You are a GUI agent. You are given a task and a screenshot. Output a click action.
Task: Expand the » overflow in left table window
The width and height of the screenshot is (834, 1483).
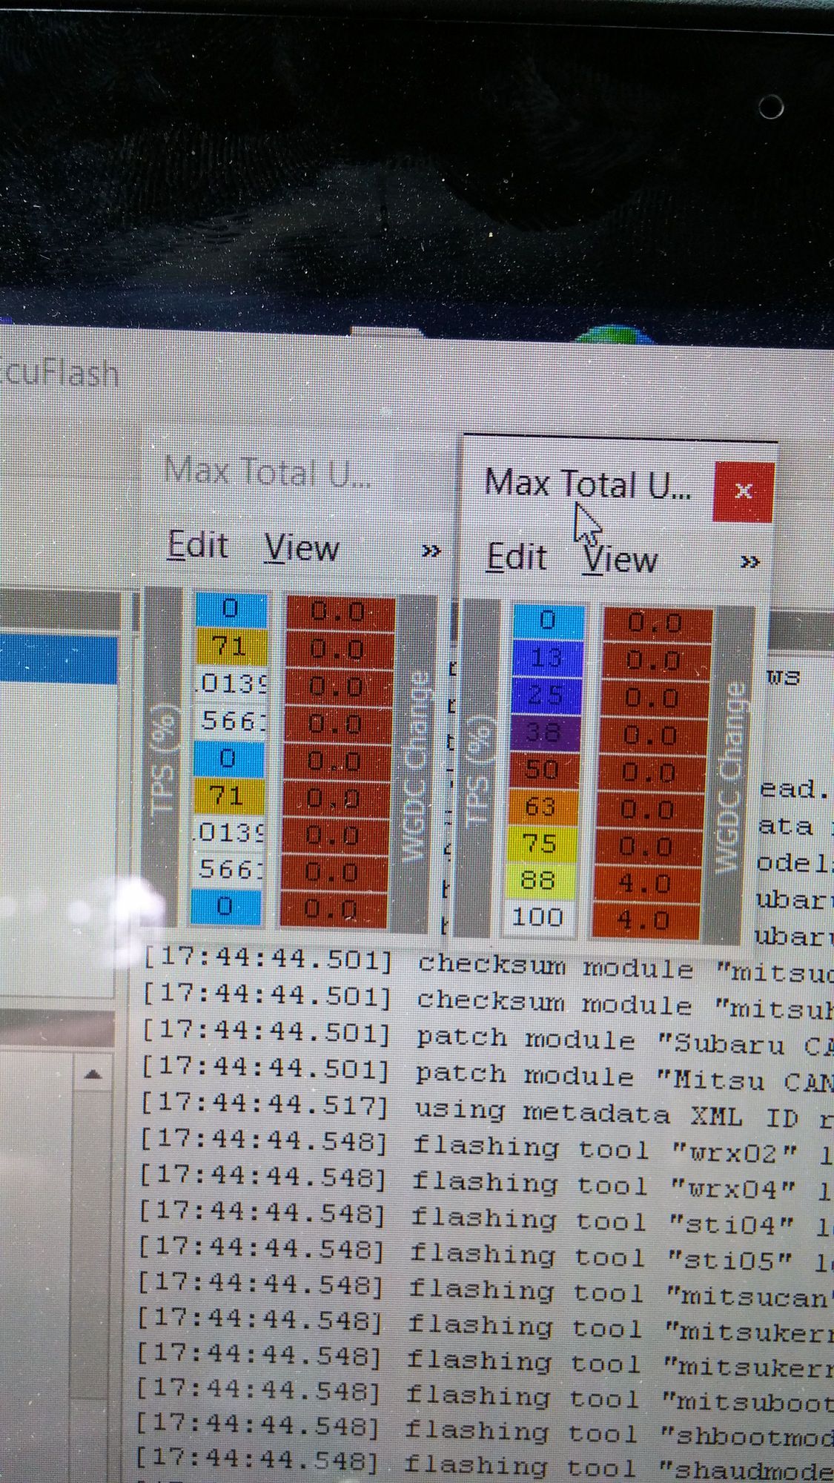point(431,551)
